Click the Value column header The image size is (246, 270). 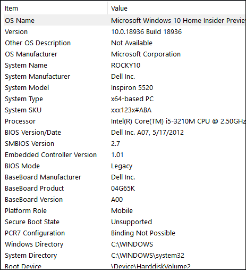(176, 9)
